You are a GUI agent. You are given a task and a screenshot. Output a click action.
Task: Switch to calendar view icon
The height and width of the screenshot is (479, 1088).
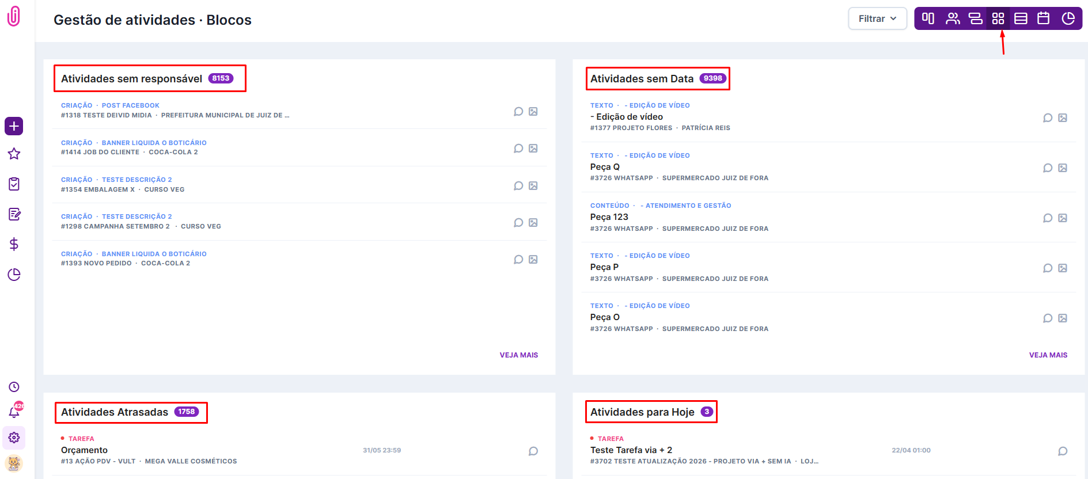pyautogui.click(x=1043, y=18)
